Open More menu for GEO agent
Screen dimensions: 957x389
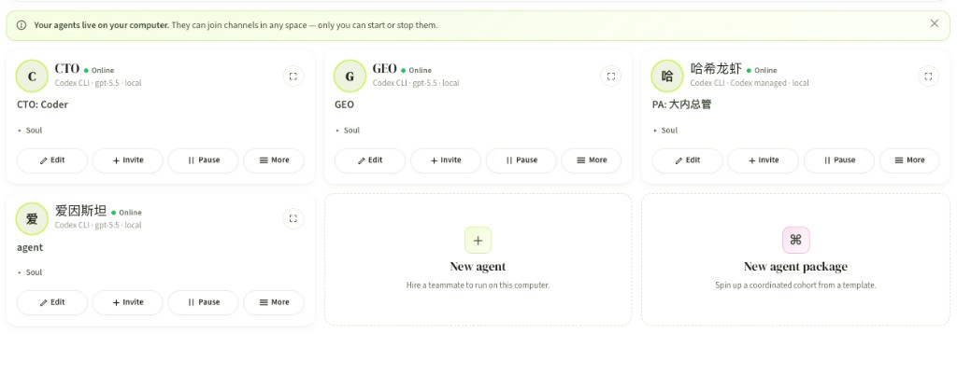(x=592, y=160)
